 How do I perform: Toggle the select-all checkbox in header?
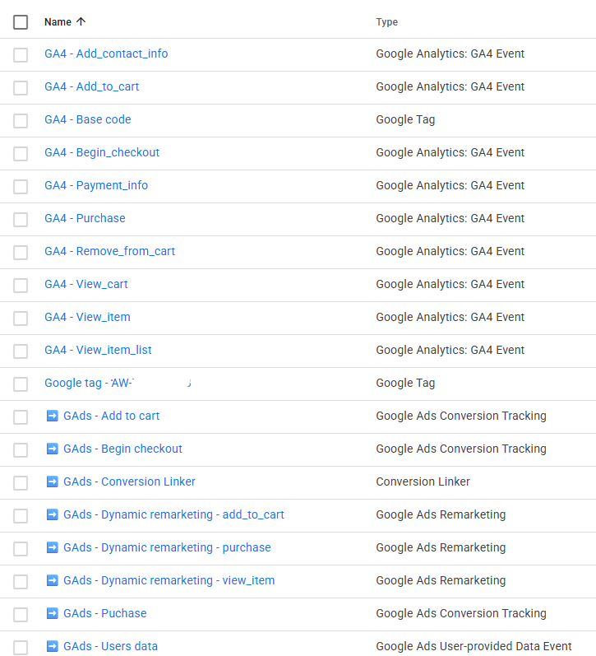[21, 22]
